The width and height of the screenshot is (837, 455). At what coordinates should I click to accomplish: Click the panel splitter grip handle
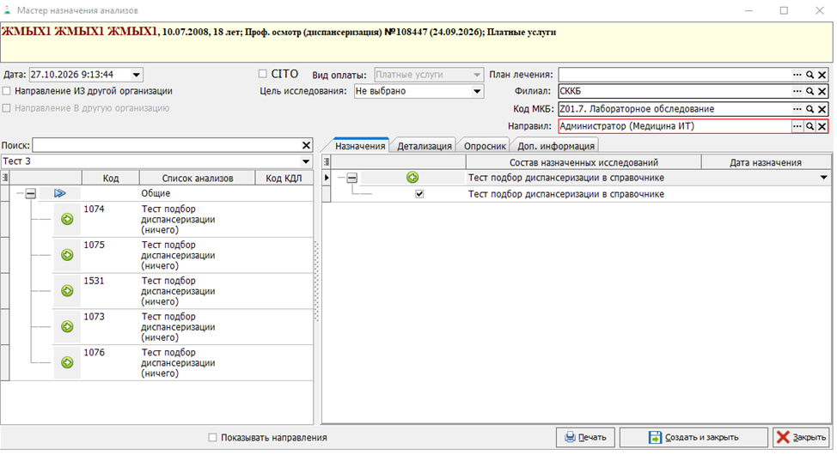coord(316,281)
